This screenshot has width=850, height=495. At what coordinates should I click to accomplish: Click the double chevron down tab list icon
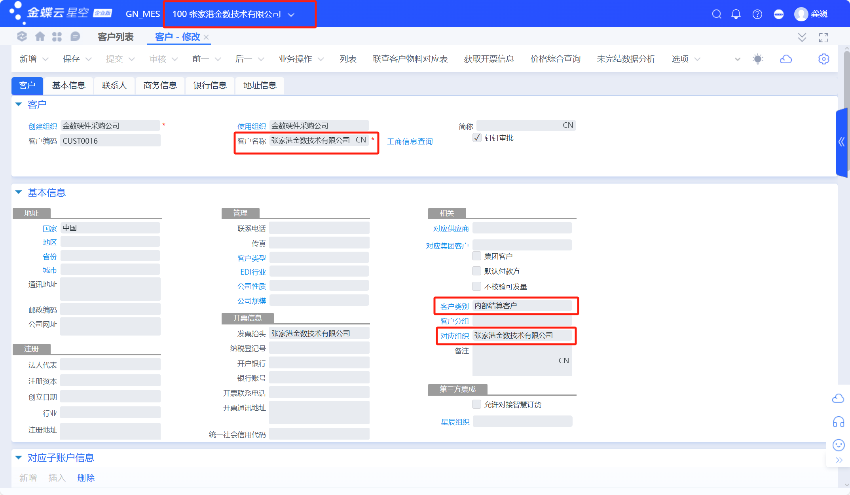[x=802, y=38]
